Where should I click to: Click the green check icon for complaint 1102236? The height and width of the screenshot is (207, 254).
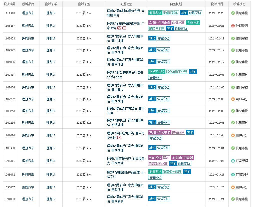pos(233,123)
